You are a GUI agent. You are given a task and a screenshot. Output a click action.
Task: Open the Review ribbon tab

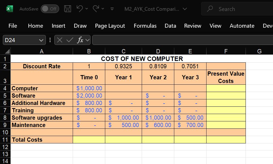click(193, 26)
